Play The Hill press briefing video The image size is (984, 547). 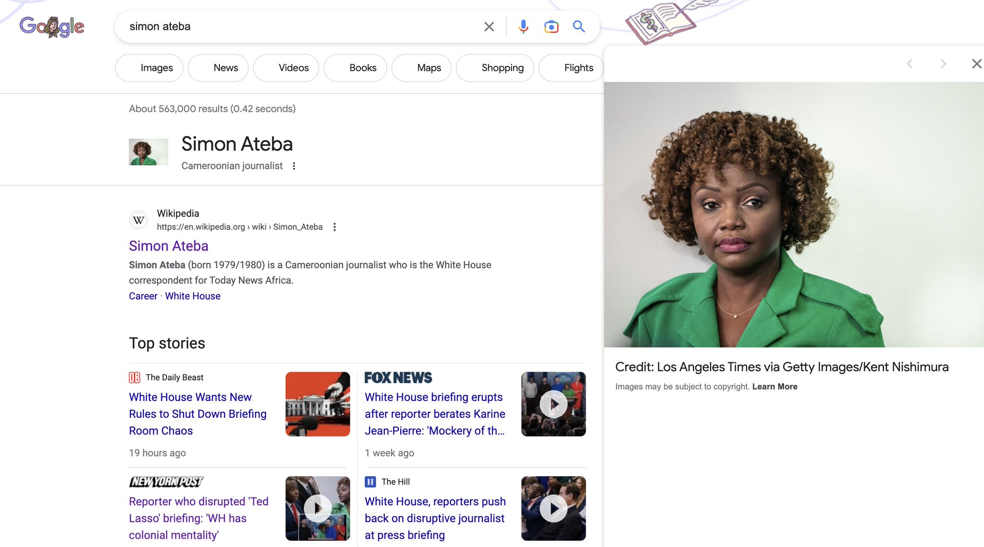[553, 508]
